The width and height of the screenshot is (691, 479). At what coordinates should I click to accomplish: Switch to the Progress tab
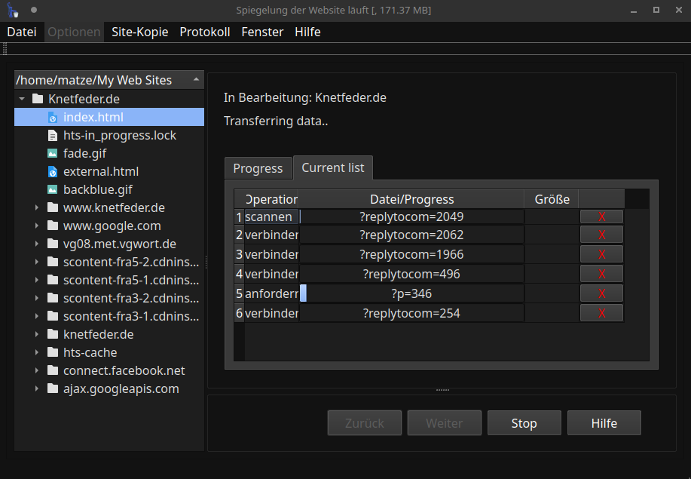(258, 168)
